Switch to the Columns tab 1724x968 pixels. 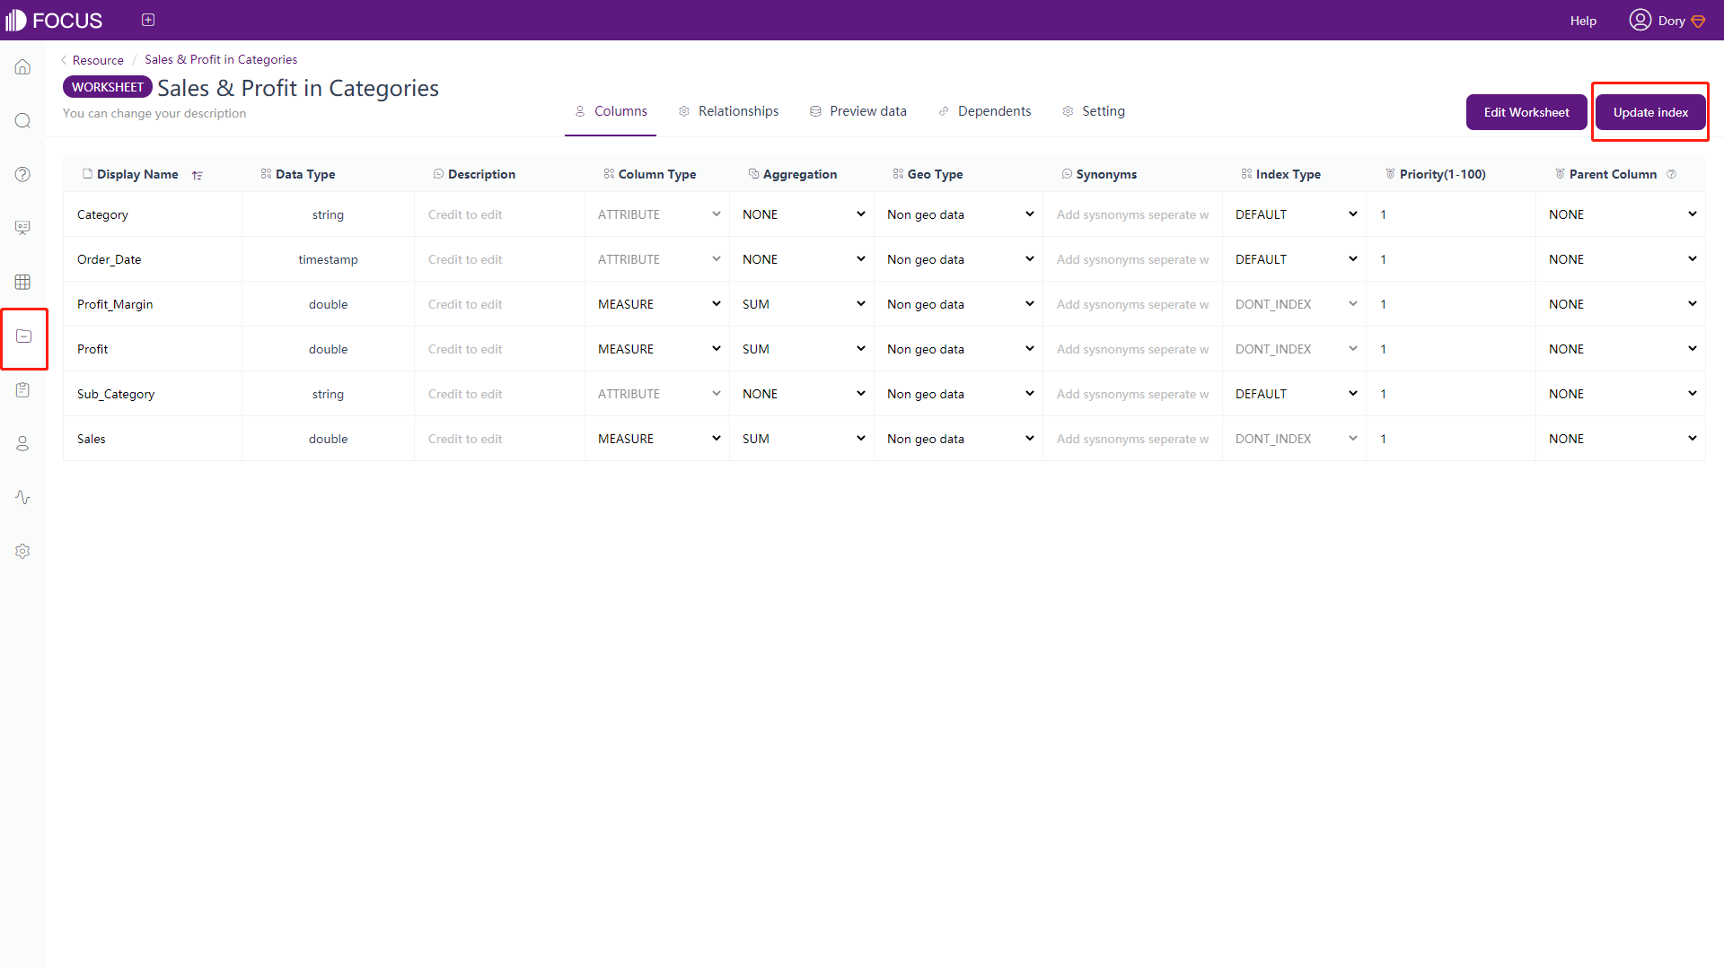point(611,111)
